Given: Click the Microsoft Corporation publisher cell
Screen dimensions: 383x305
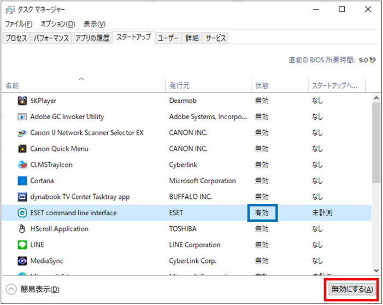Looking at the screenshot, I should tap(203, 181).
